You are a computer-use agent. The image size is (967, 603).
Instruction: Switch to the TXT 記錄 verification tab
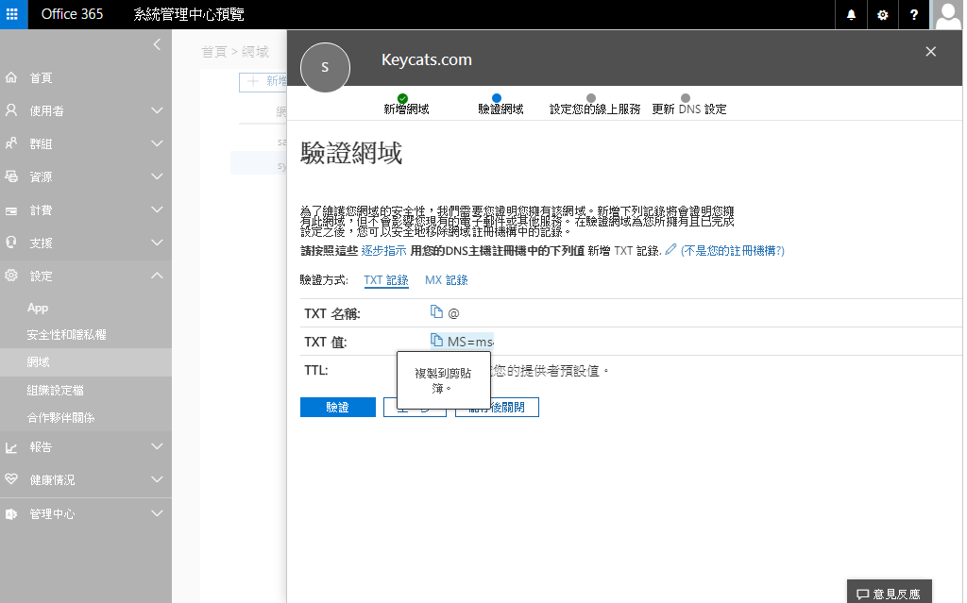point(386,280)
